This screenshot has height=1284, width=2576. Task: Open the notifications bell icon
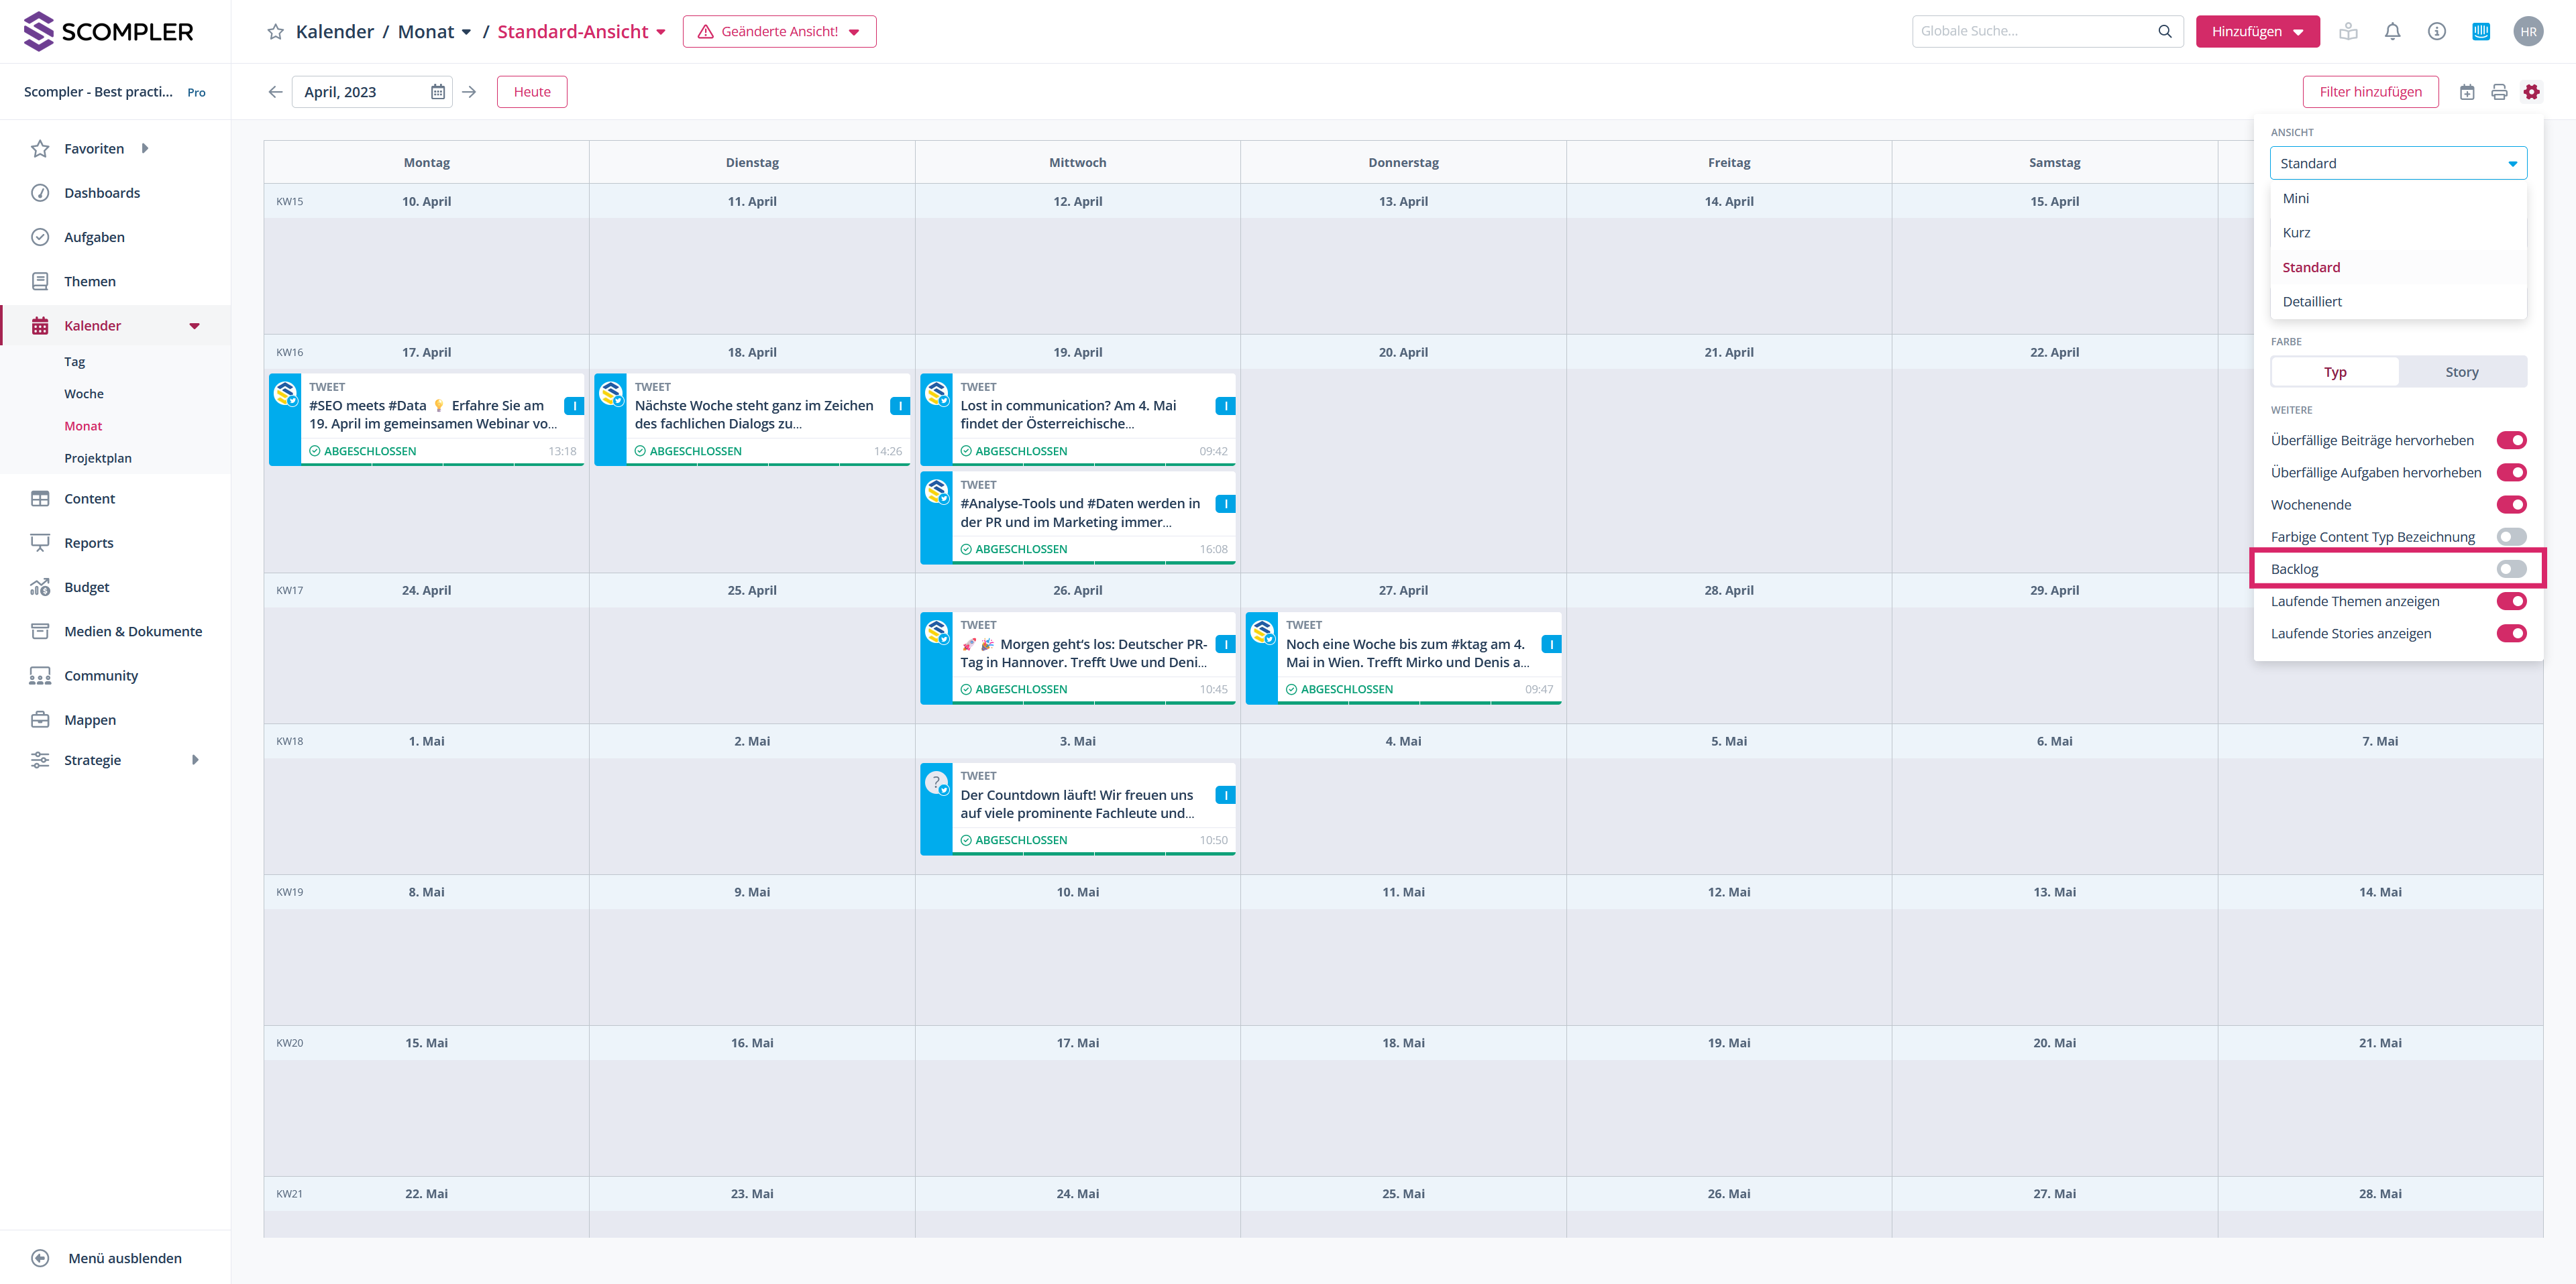(x=2392, y=32)
